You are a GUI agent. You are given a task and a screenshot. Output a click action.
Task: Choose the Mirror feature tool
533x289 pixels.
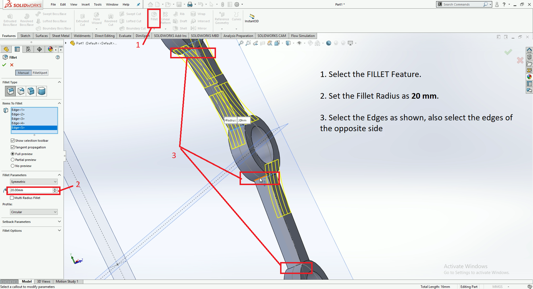(199, 28)
